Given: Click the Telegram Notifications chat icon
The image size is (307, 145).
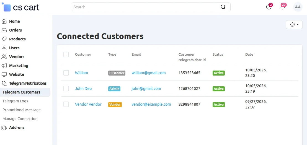Looking at the screenshot, I should tap(4, 83).
